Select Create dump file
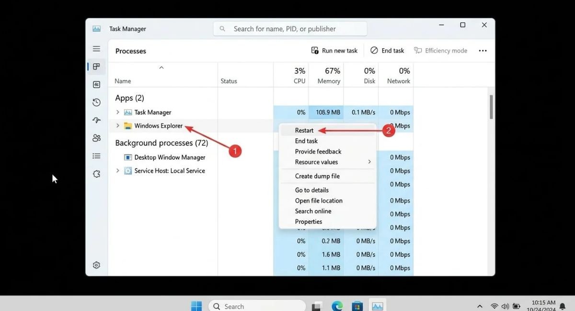Image resolution: width=575 pixels, height=311 pixels. [328, 176]
